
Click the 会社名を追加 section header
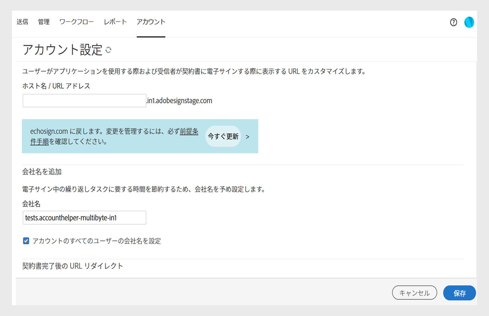(41, 172)
